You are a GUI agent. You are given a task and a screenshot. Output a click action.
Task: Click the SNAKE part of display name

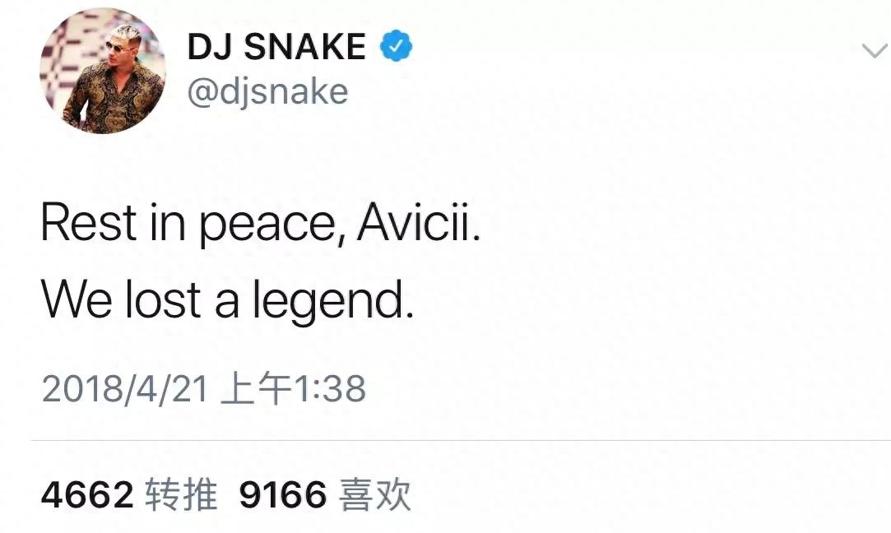[x=304, y=47]
